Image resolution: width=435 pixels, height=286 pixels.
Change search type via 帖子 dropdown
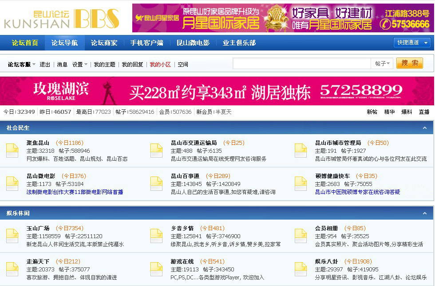382,64
